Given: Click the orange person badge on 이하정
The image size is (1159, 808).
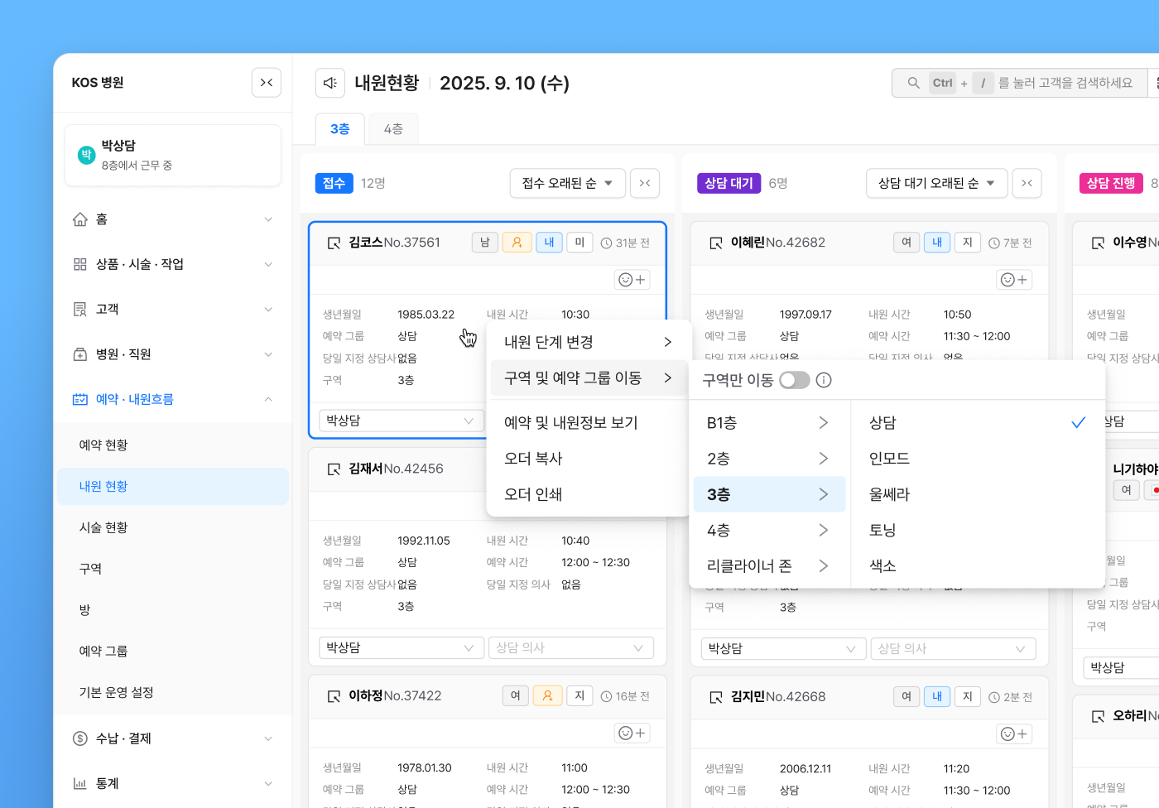Looking at the screenshot, I should point(547,696).
